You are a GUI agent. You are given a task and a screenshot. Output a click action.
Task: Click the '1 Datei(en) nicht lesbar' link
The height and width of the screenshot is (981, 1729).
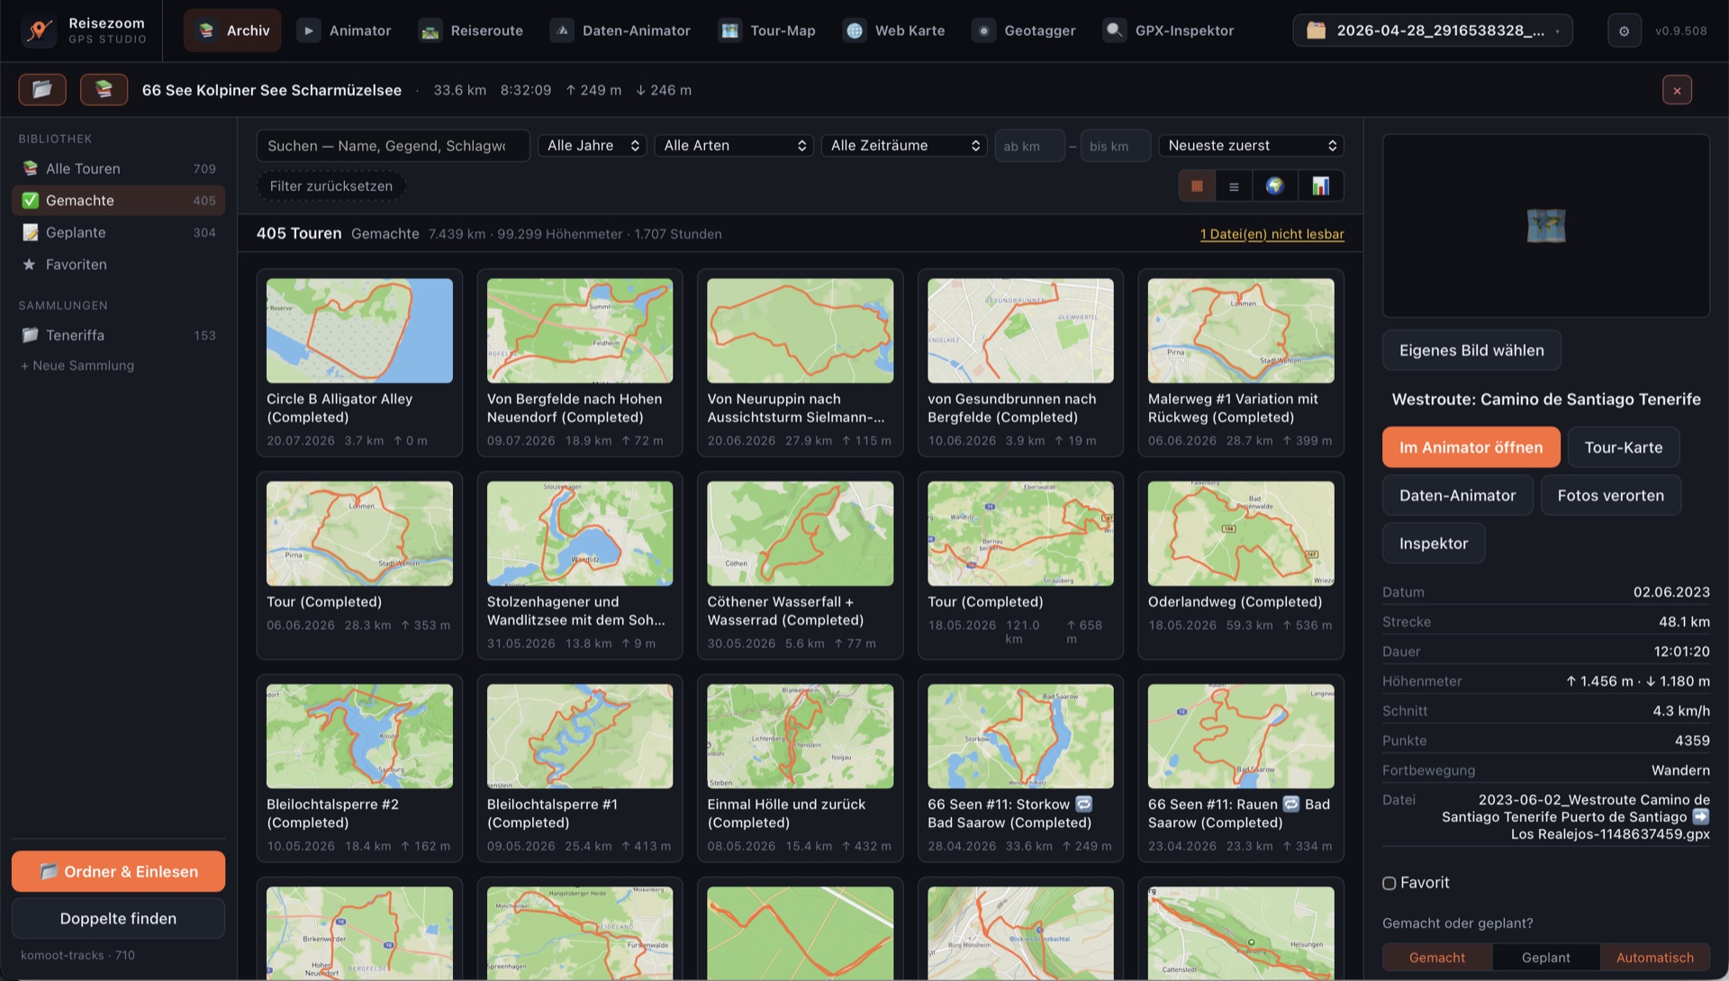[x=1272, y=234]
